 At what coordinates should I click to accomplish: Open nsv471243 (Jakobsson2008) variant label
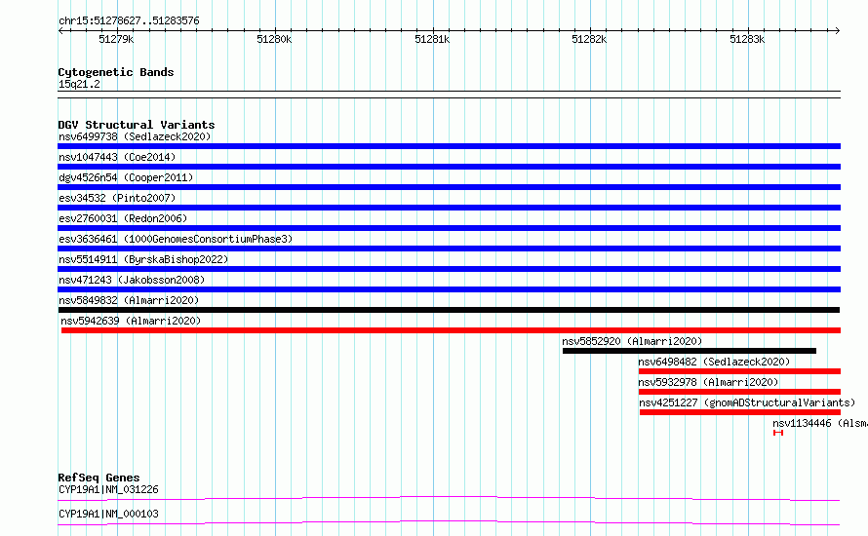pyautogui.click(x=132, y=280)
